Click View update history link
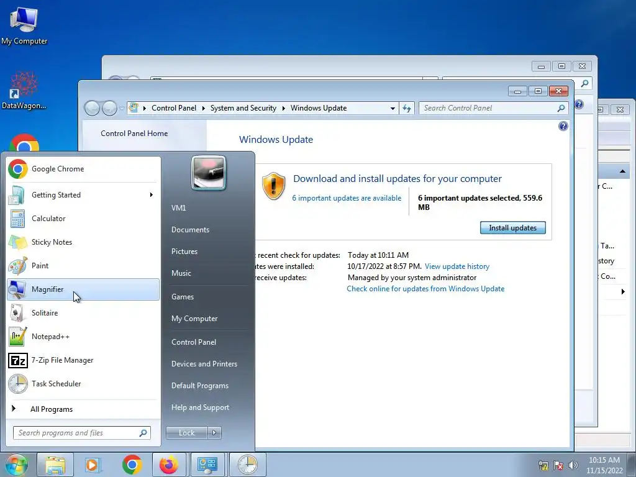Image resolution: width=636 pixels, height=477 pixels. pos(457,266)
